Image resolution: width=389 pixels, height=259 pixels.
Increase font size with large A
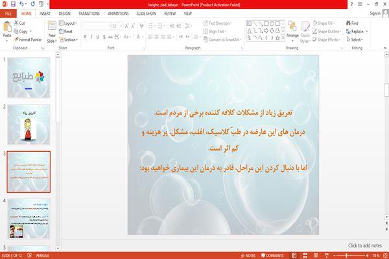(127, 26)
